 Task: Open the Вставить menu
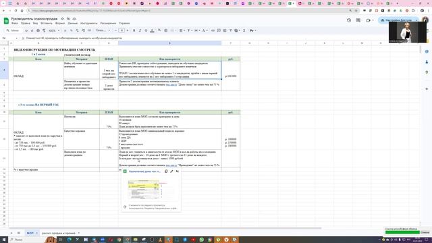click(47, 24)
